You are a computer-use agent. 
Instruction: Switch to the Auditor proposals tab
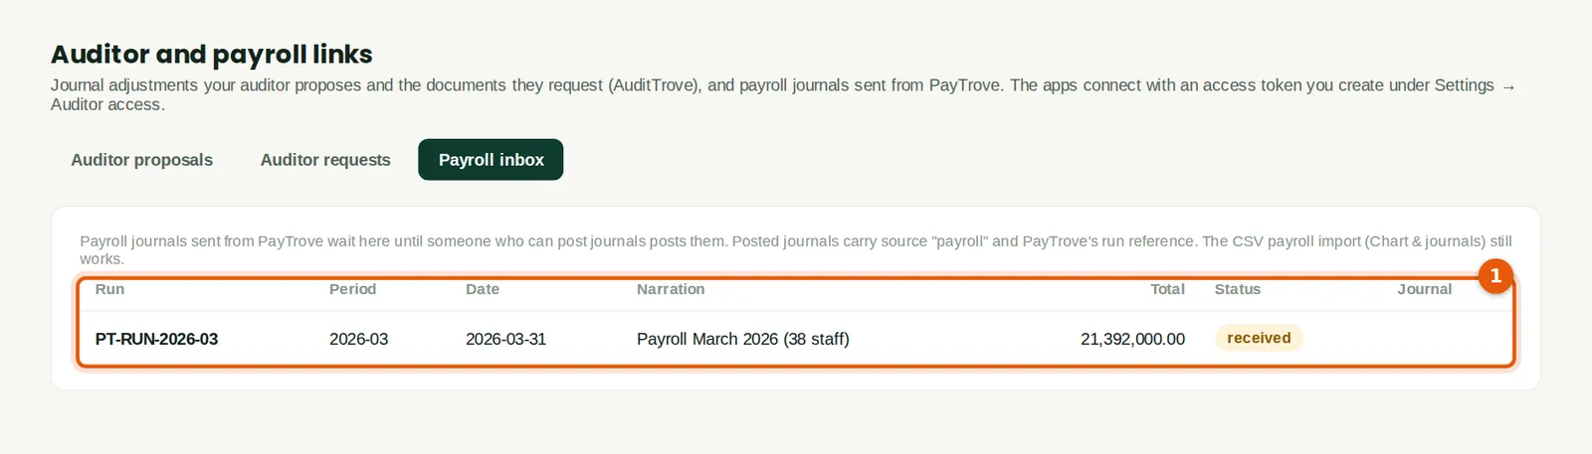(141, 160)
